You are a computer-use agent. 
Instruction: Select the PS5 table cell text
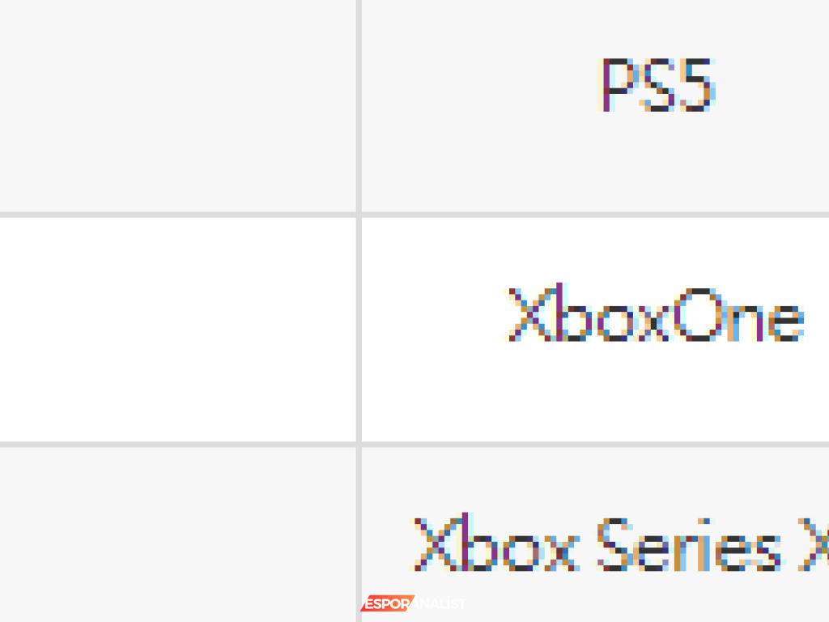[657, 85]
